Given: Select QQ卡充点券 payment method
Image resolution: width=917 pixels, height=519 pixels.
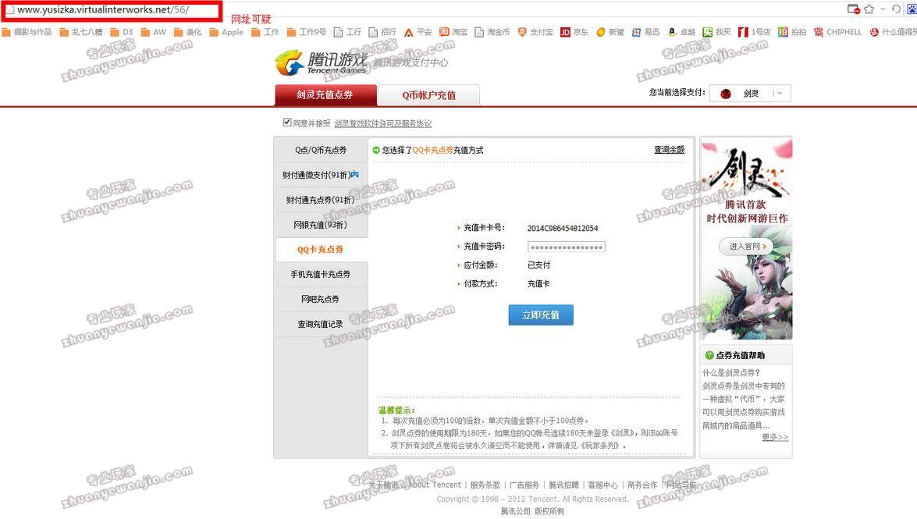Looking at the screenshot, I should point(321,249).
